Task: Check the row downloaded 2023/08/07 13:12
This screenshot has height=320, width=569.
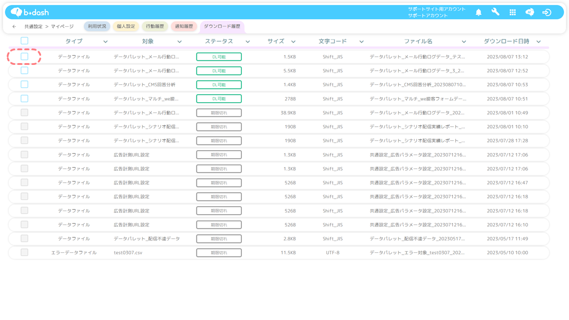Action: (x=24, y=56)
